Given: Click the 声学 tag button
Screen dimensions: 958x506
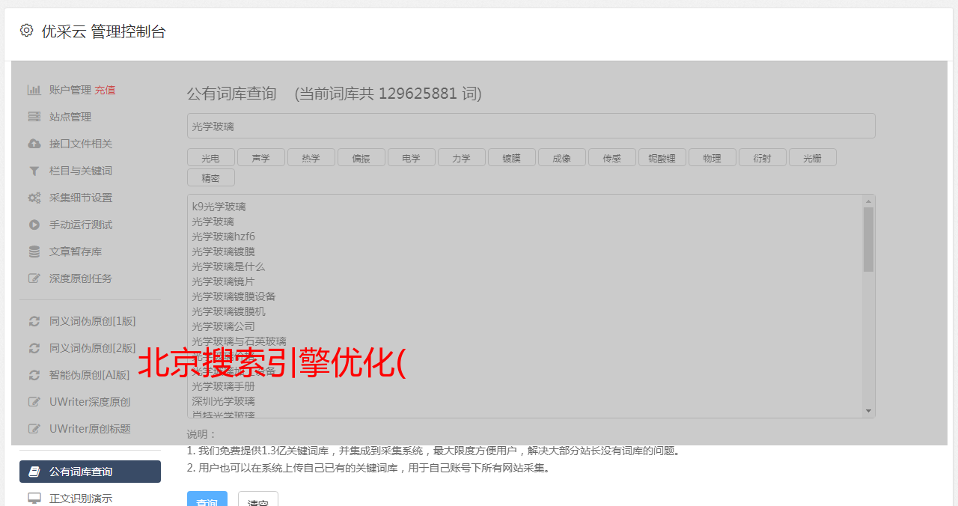Looking at the screenshot, I should [x=260, y=157].
